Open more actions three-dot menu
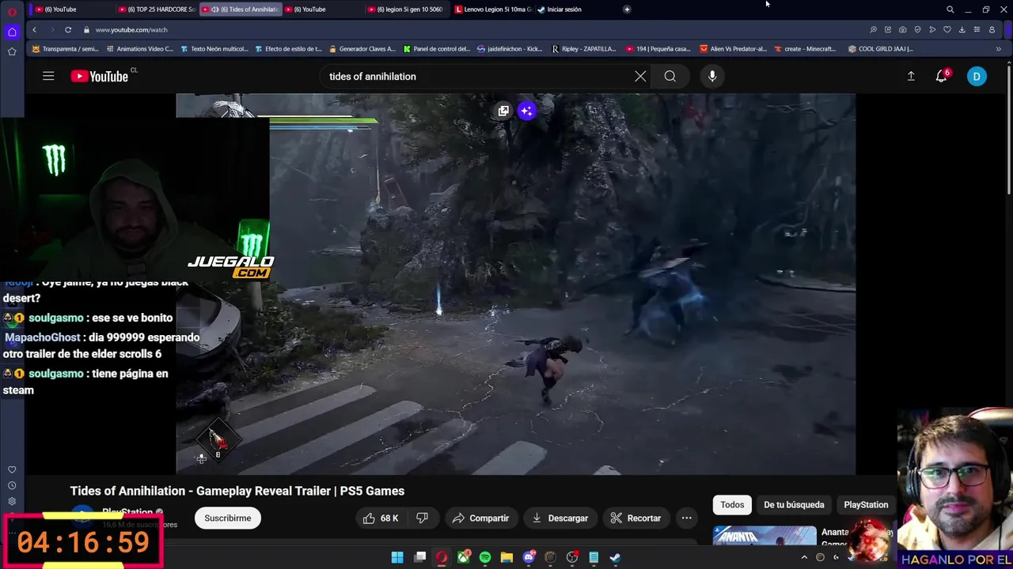The width and height of the screenshot is (1013, 569). click(x=687, y=518)
